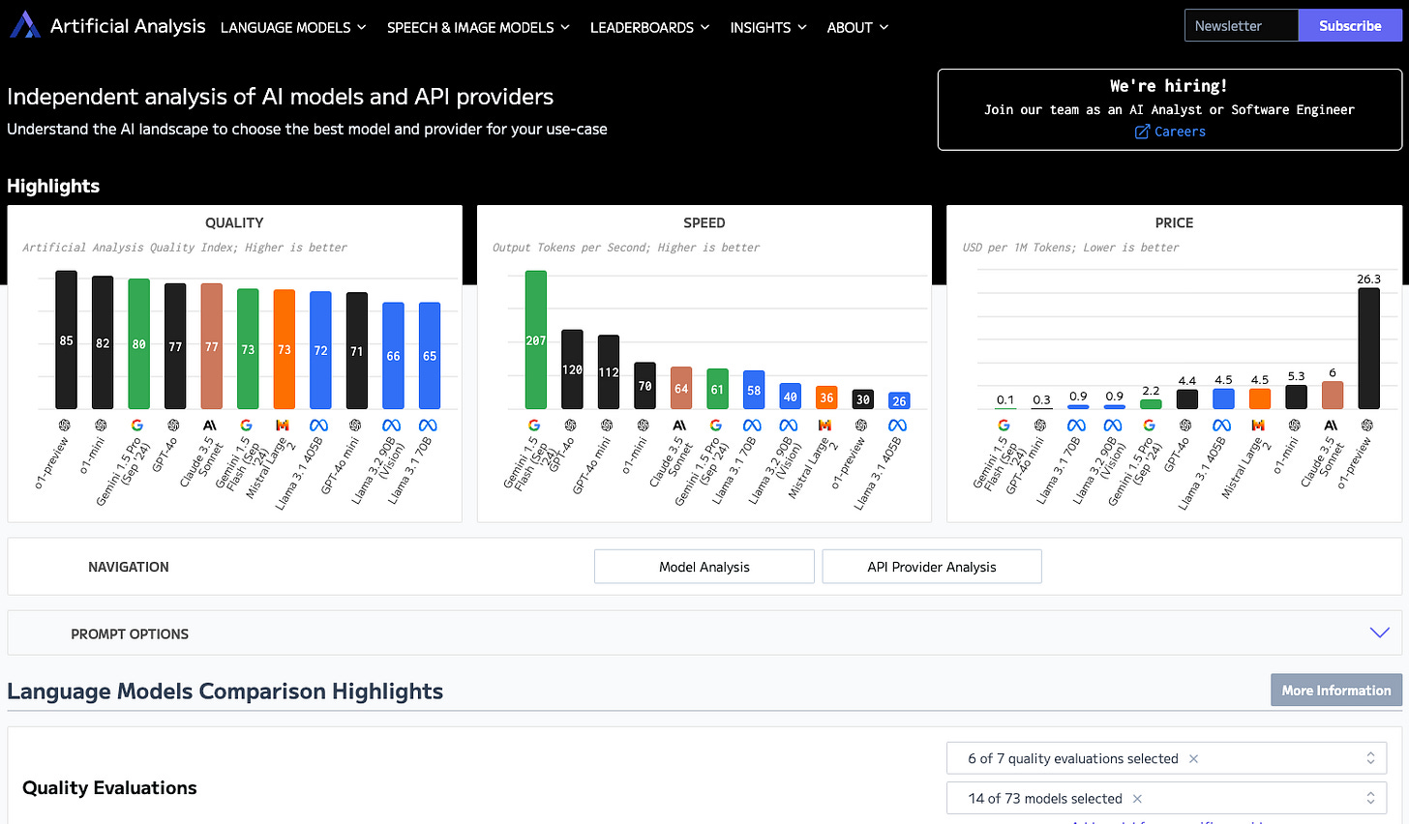Click the Claude 3.5 Sonnet quality bar 77
This screenshot has height=824, width=1409.
[212, 346]
